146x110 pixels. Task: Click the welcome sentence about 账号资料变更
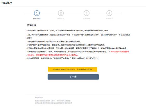68,31
